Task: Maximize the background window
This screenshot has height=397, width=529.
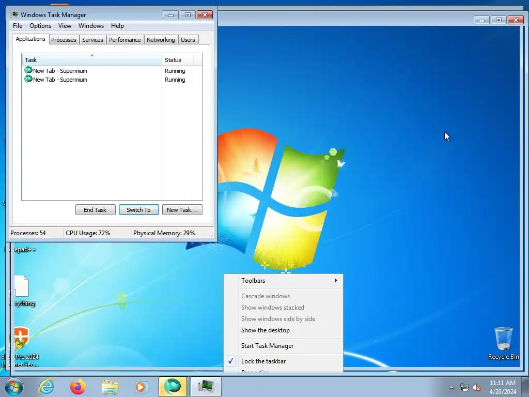Action: 499,20
